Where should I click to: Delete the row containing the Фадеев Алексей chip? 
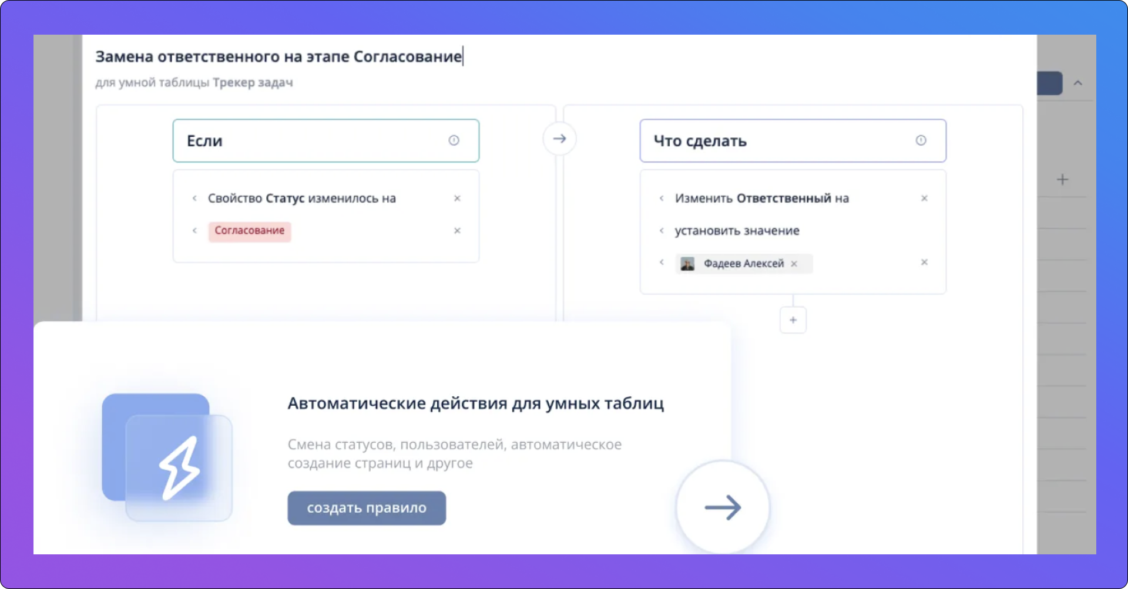(924, 262)
